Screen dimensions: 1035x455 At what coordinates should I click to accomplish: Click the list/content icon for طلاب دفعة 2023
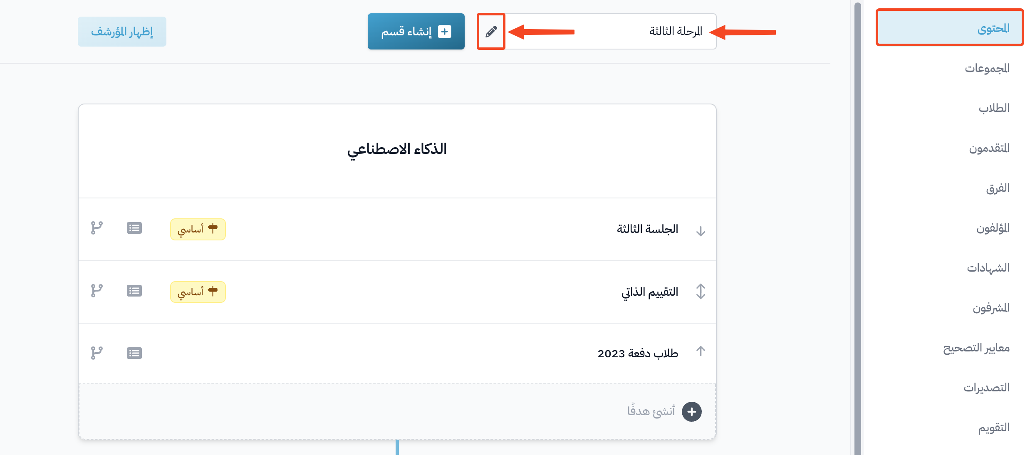[x=135, y=352]
